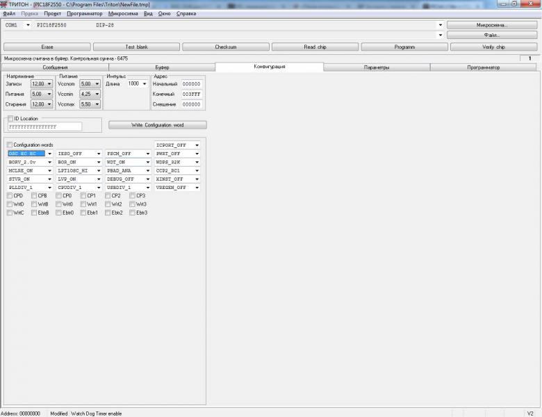The height and width of the screenshot is (417, 542).
Task: Click the Triton app icon in title bar
Action: (4, 4)
